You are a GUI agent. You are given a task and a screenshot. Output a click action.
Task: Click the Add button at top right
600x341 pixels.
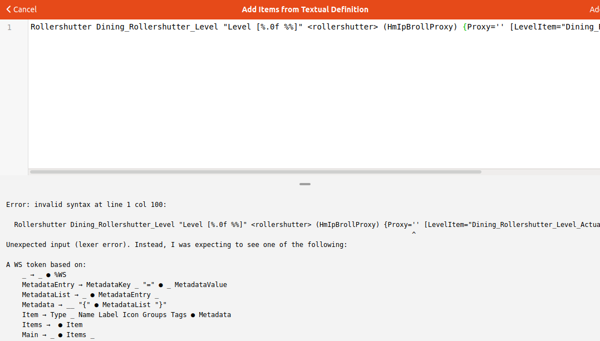[594, 9]
